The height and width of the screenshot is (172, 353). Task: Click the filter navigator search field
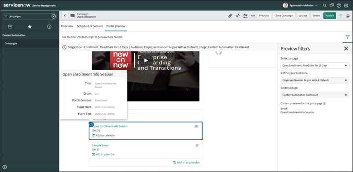click(x=29, y=16)
